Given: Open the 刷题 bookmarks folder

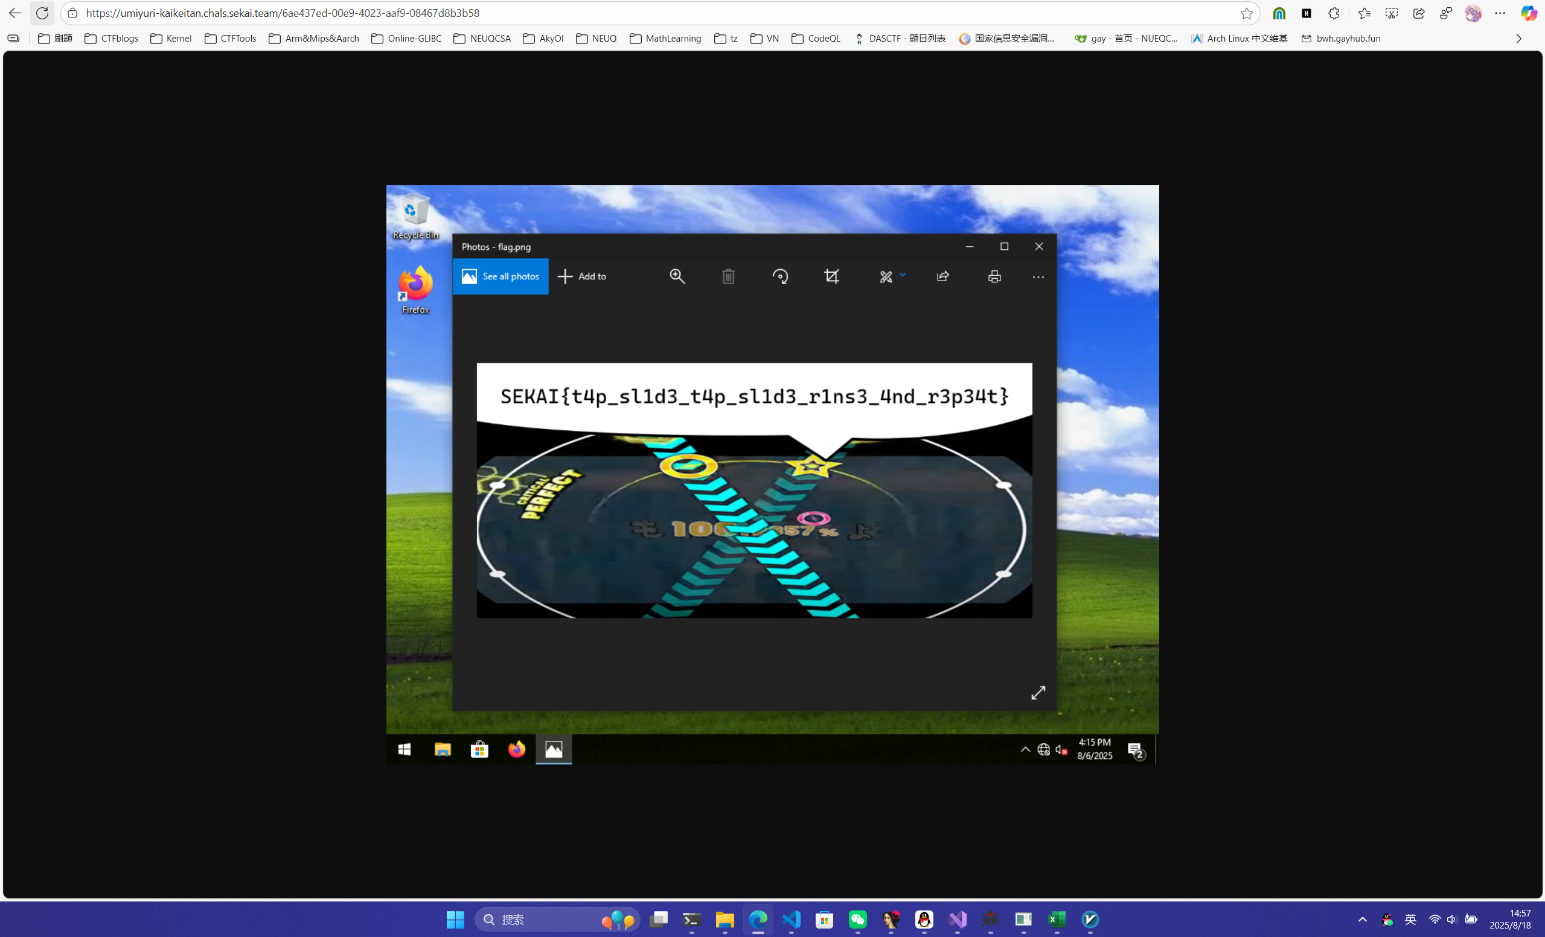Looking at the screenshot, I should [55, 39].
